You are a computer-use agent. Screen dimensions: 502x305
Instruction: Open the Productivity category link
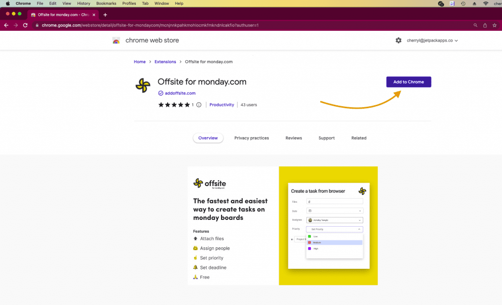pyautogui.click(x=222, y=105)
